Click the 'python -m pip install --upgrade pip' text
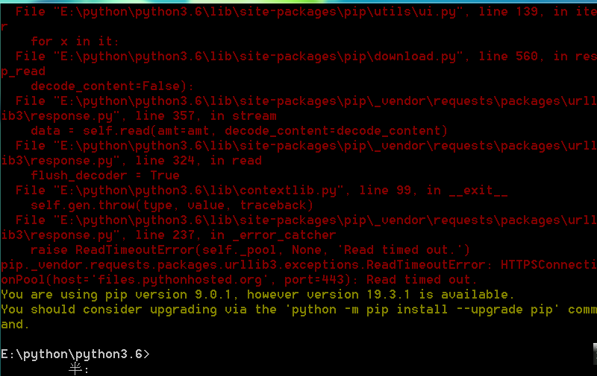This screenshot has width=597, height=376. click(422, 310)
